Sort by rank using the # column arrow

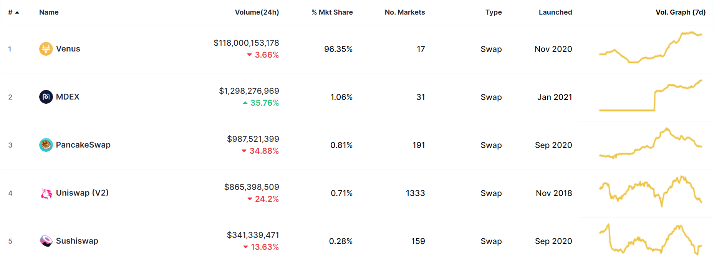tap(17, 12)
